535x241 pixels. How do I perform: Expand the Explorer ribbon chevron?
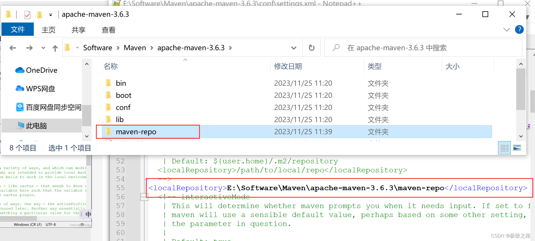click(506, 29)
